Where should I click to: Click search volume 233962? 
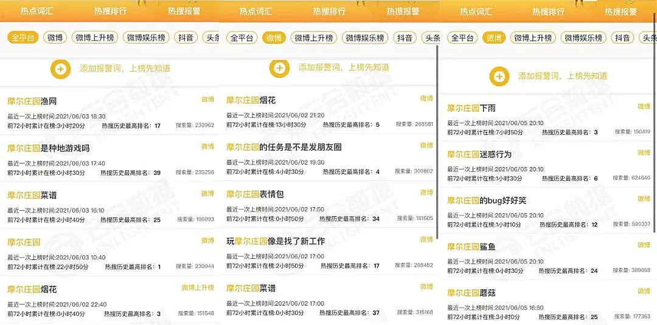(x=195, y=125)
